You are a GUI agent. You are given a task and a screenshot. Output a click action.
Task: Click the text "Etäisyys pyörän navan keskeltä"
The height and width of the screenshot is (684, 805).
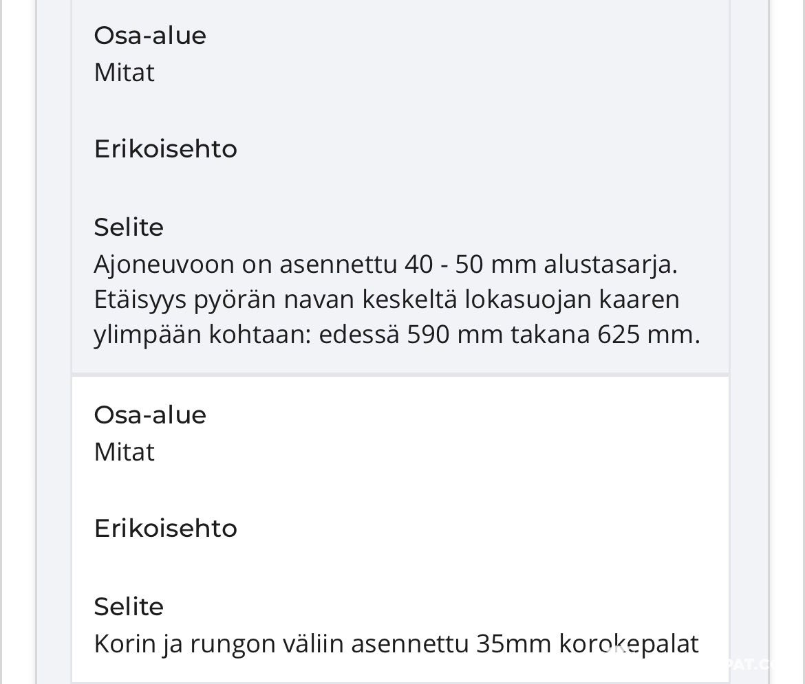pyautogui.click(x=275, y=300)
